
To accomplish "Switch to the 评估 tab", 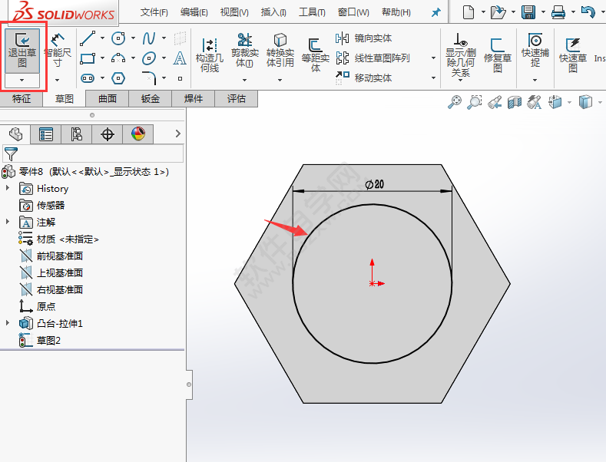I will pos(236,99).
